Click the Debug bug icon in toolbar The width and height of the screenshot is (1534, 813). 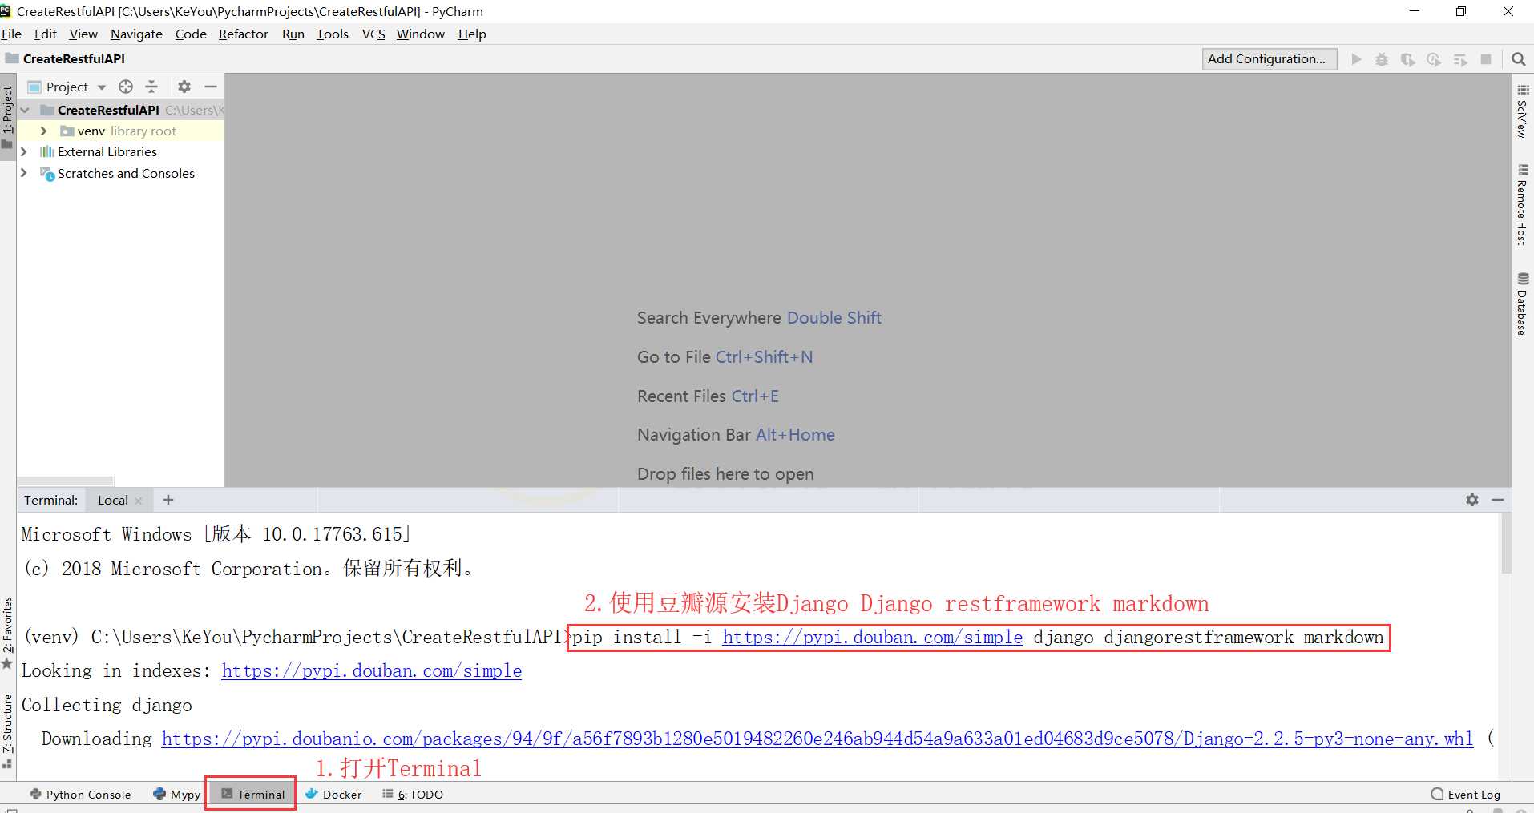pos(1382,59)
